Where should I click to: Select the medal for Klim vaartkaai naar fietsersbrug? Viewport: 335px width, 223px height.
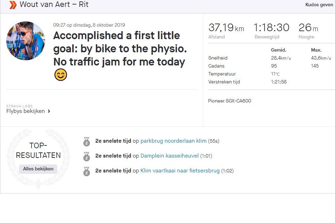click(86, 171)
